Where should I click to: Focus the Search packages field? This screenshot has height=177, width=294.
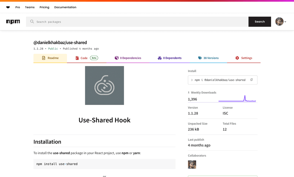137,22
